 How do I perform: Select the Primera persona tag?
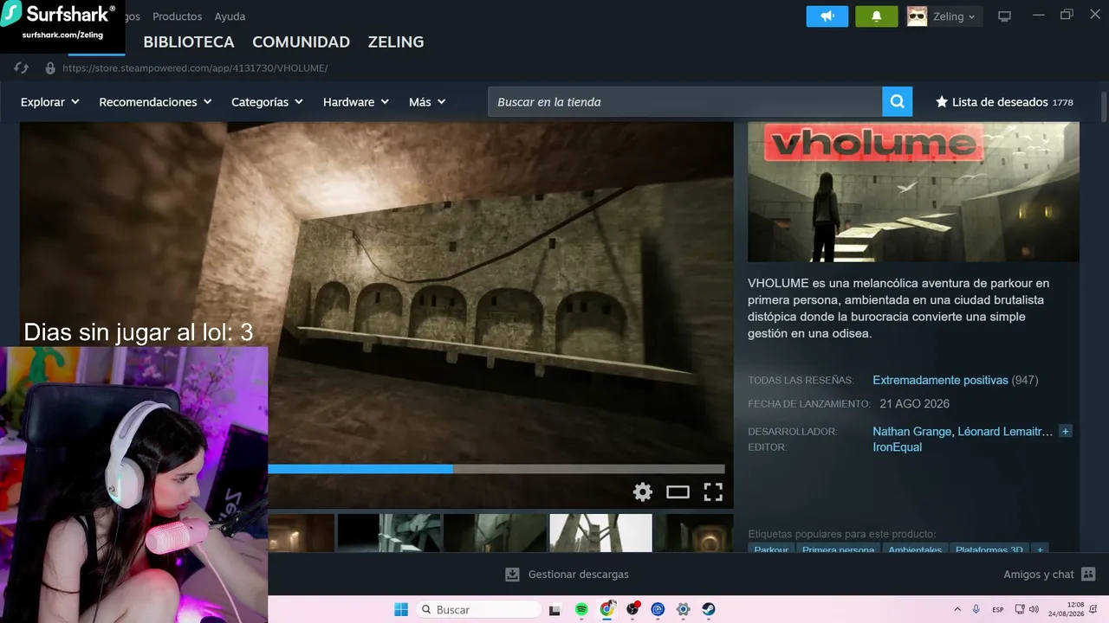pos(838,549)
